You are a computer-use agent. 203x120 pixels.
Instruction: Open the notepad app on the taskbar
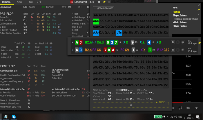(6, 117)
